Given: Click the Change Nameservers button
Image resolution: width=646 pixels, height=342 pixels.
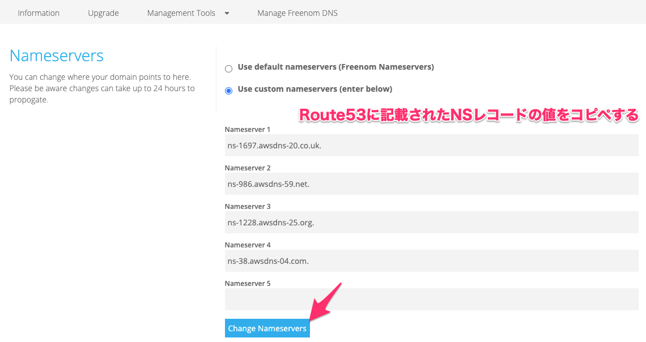Looking at the screenshot, I should 267,328.
